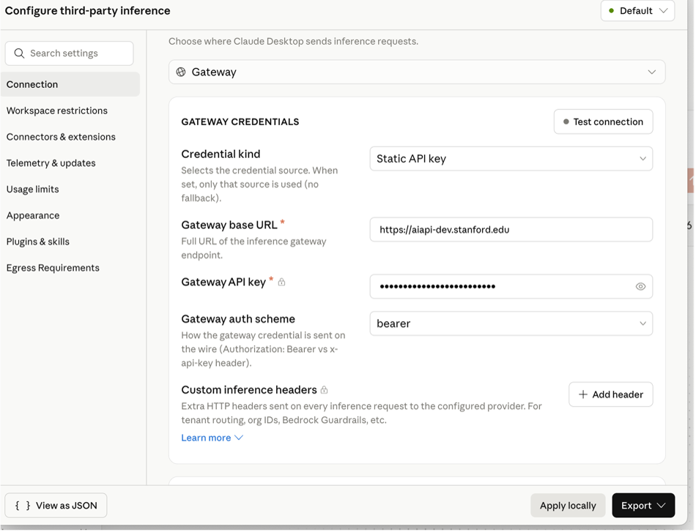The height and width of the screenshot is (532, 696).
Task: Open Plugins & skills settings
Action: click(x=37, y=241)
